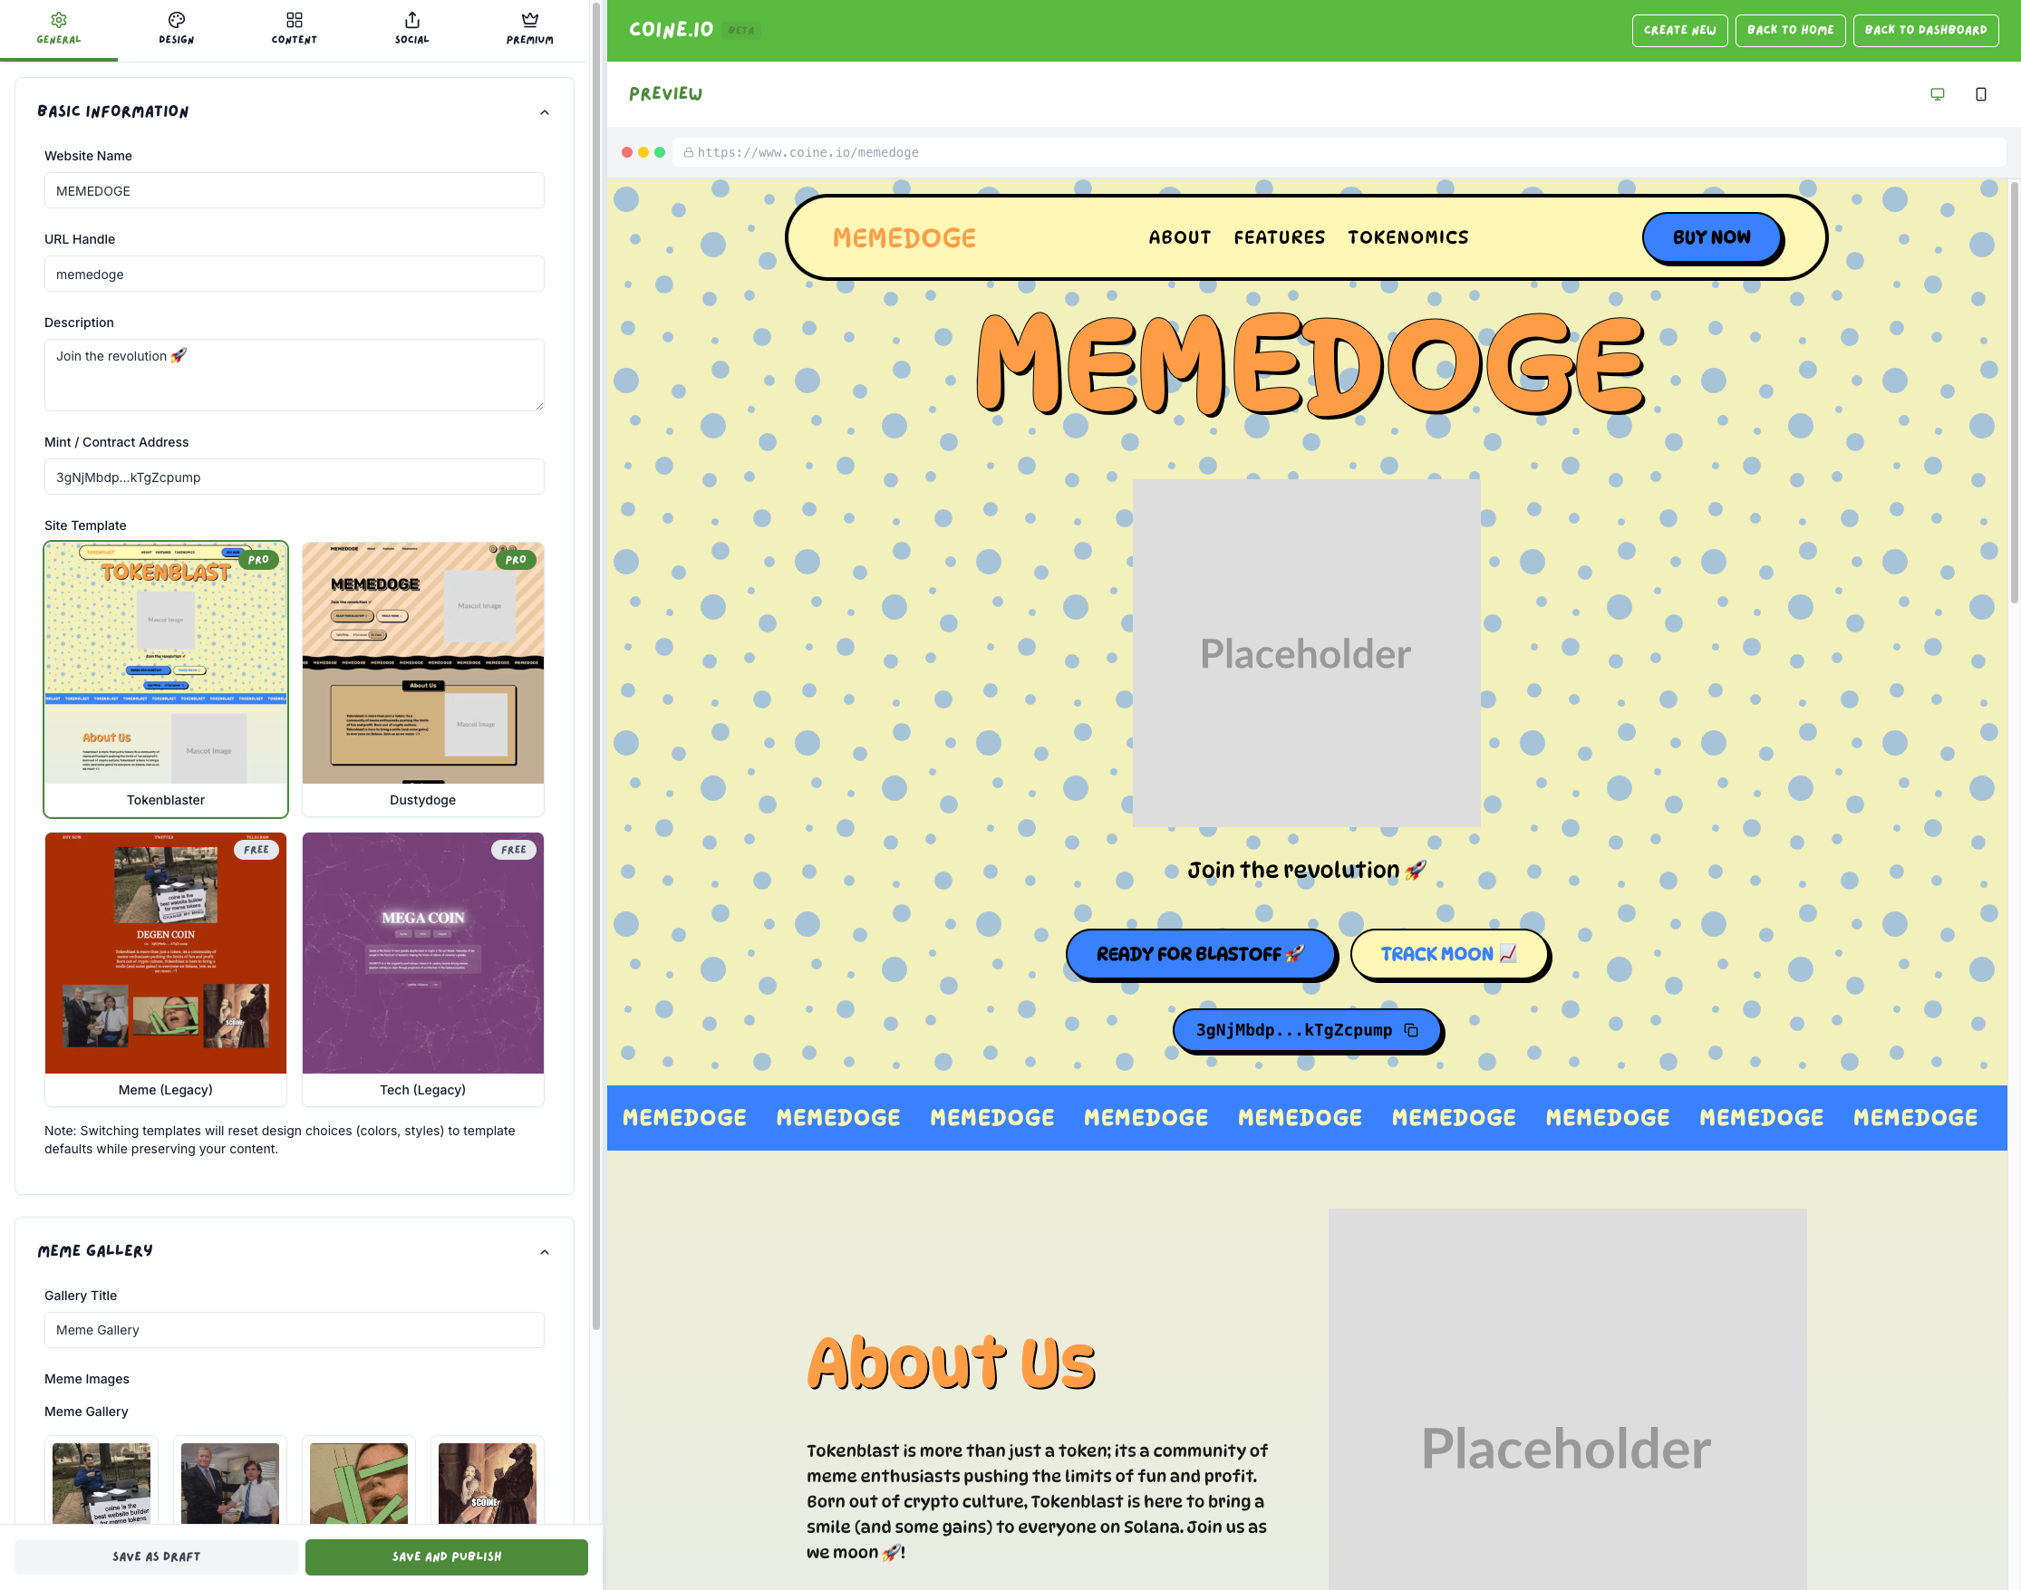Switch preview to desktop view icon

coord(1938,94)
